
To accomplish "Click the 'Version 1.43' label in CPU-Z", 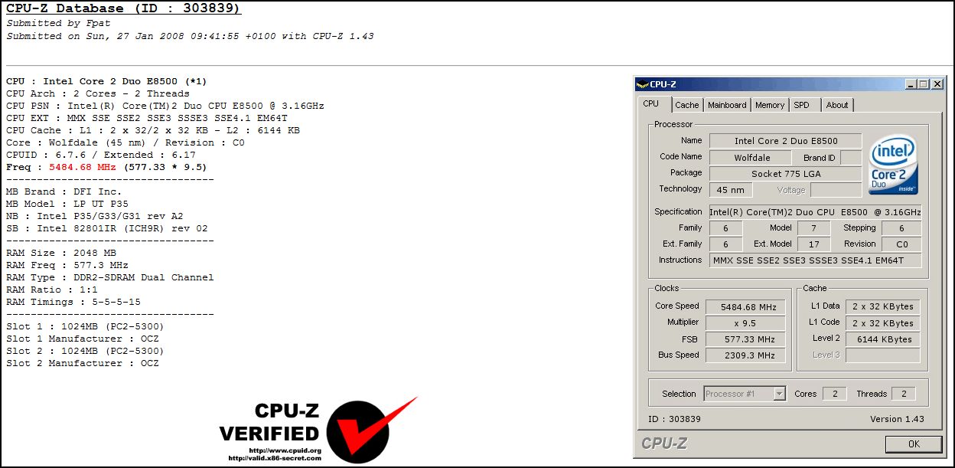I will coord(897,419).
